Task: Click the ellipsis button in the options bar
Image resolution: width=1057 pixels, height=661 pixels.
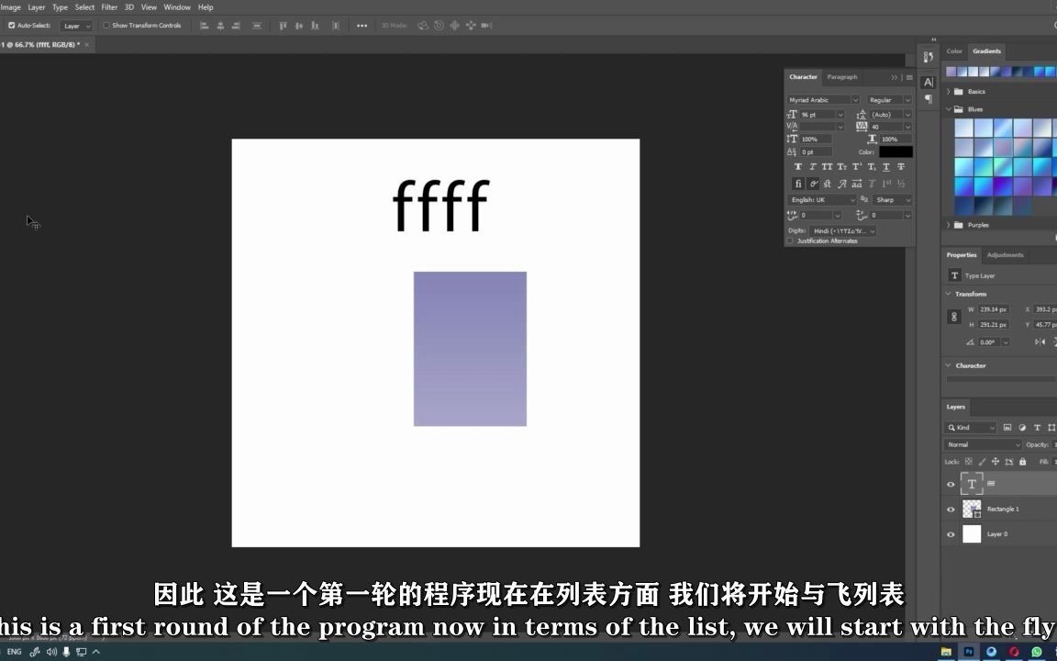Action: point(362,25)
